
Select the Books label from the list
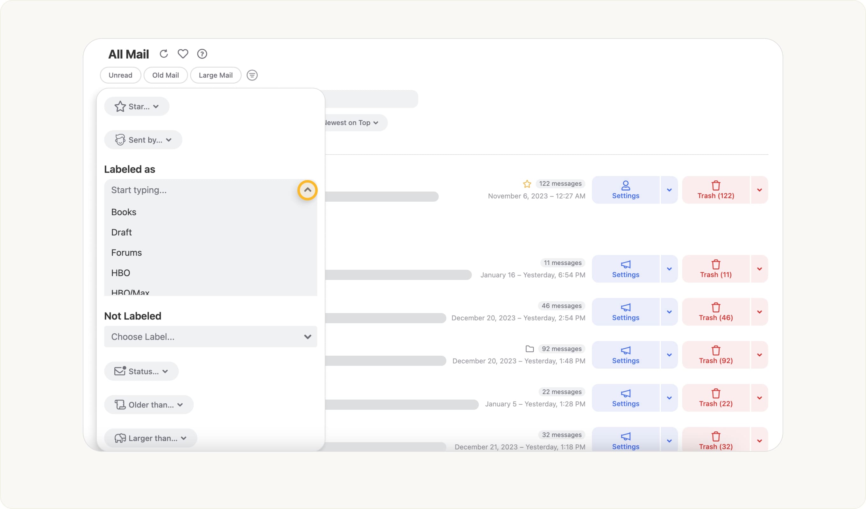(x=124, y=212)
